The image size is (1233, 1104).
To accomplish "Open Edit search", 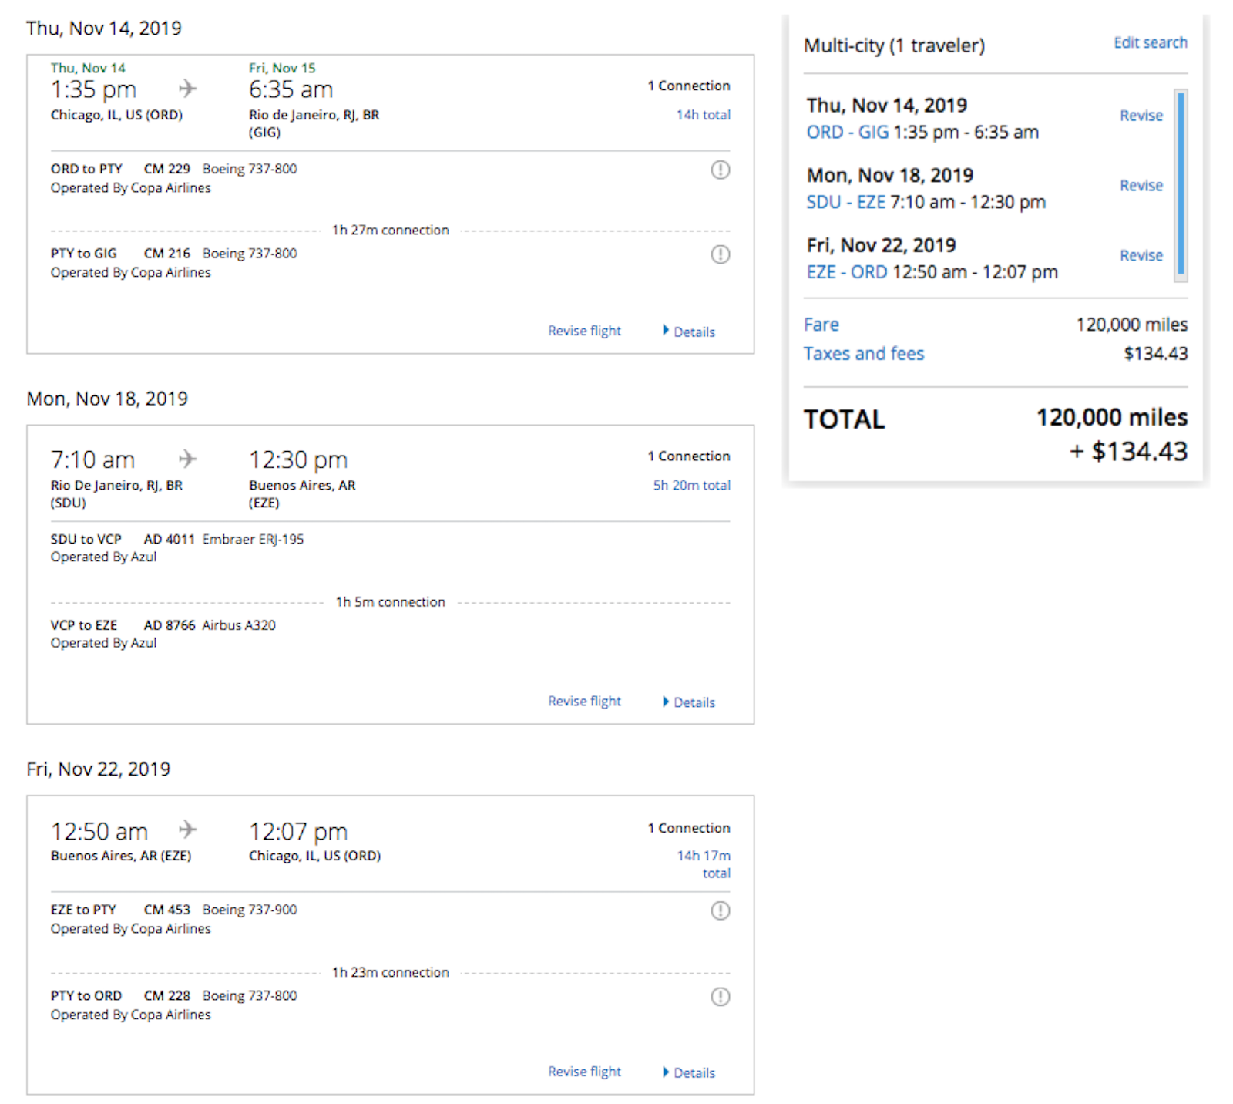I will coord(1150,42).
